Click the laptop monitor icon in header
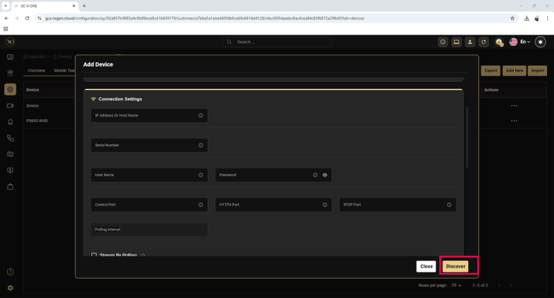 pos(456,42)
